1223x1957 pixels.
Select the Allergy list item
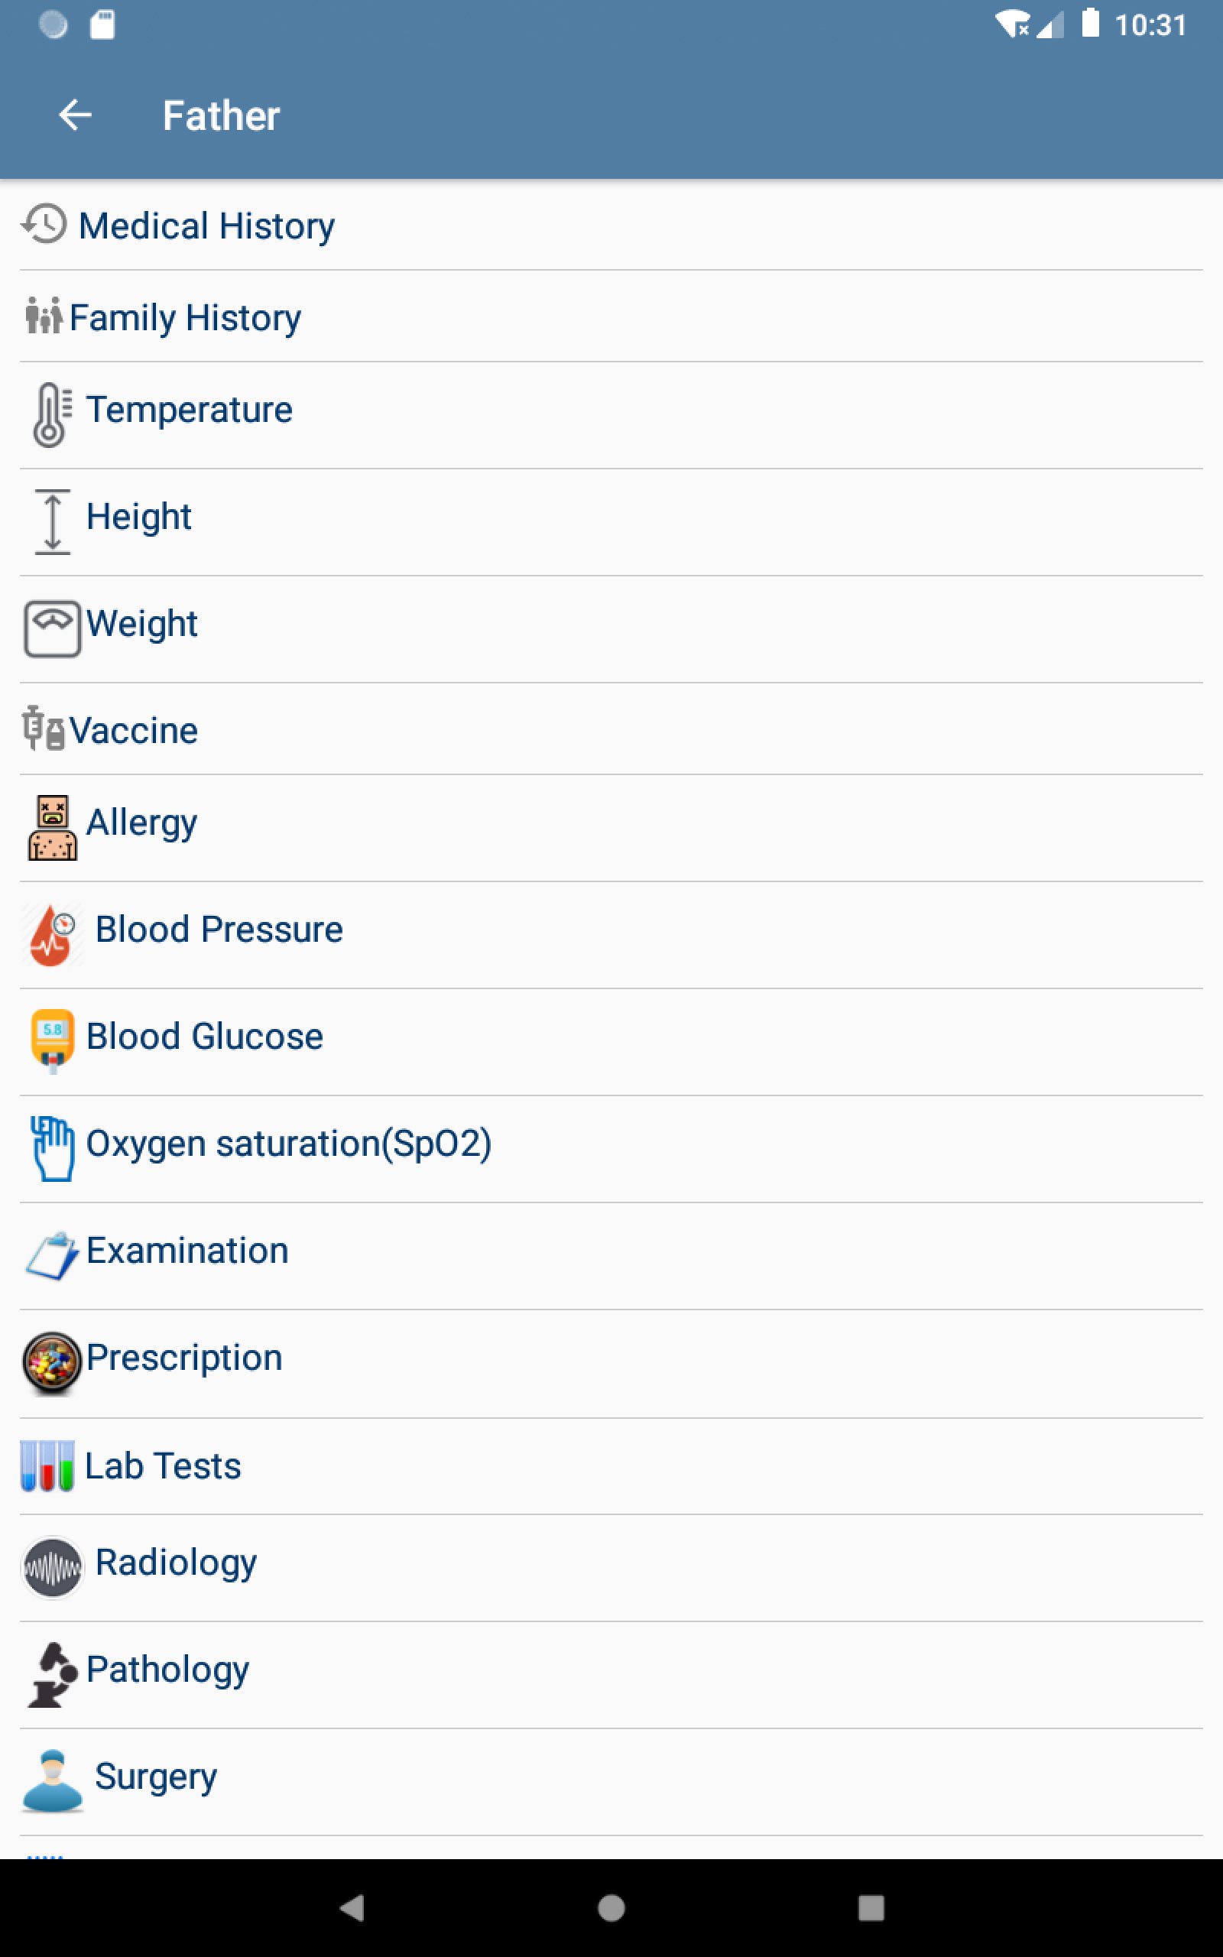(x=141, y=823)
